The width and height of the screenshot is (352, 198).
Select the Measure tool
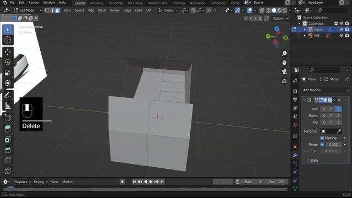tap(8, 106)
